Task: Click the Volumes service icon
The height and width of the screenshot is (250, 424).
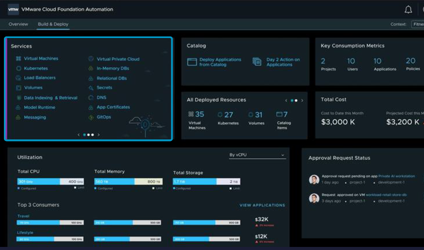Action: (18, 88)
